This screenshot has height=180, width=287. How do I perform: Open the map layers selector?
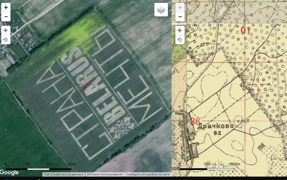click(x=161, y=10)
